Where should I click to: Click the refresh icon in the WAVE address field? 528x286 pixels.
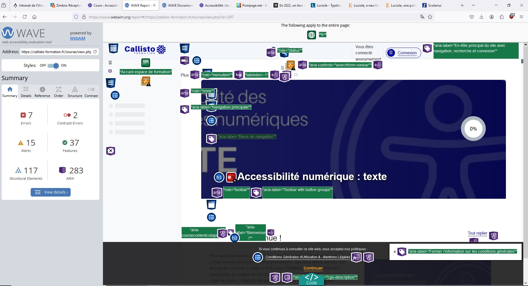click(x=95, y=52)
